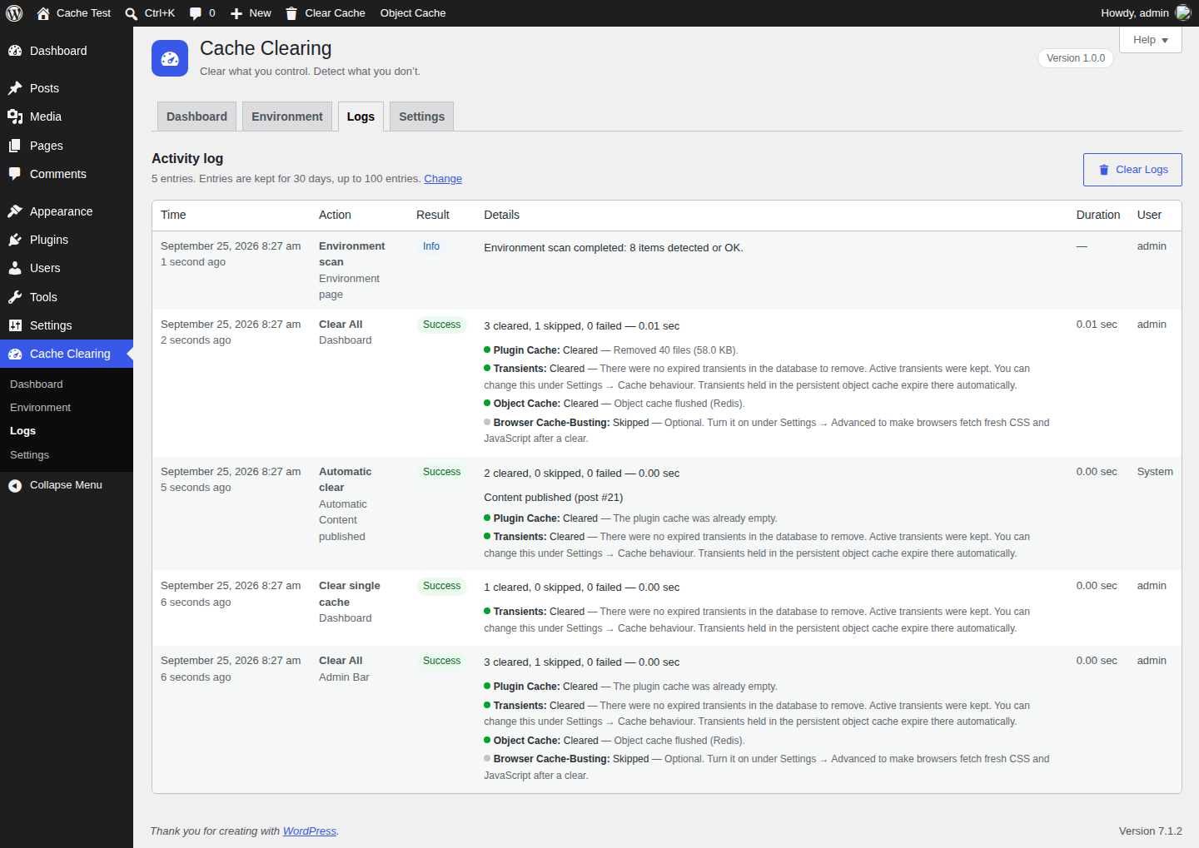Click the Duration column header
Screen dimensions: 1199x848
pyautogui.click(x=1098, y=215)
